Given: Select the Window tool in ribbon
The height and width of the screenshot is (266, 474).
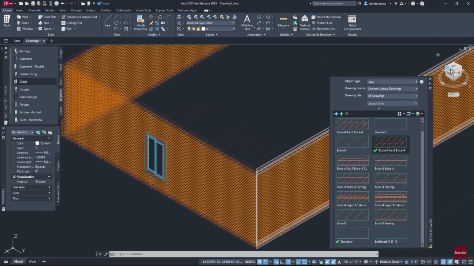Looking at the screenshot, I should pos(25,29).
